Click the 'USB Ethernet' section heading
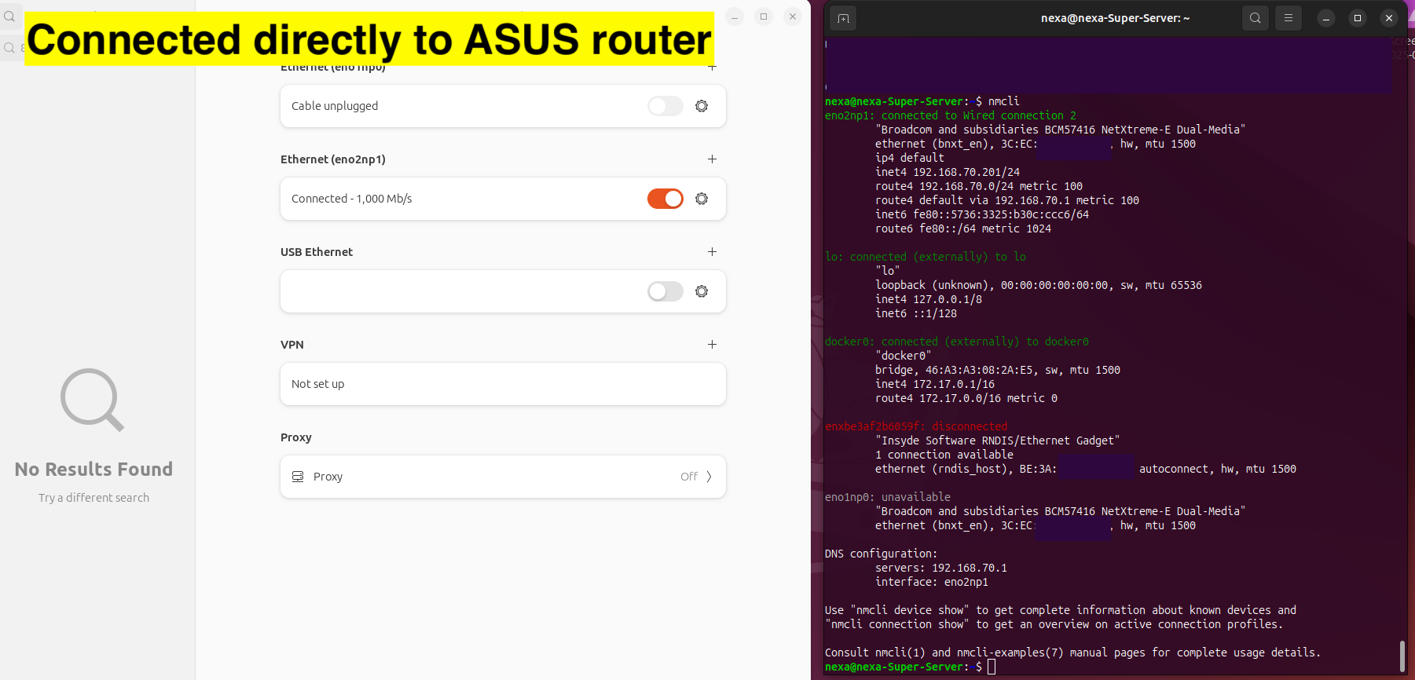1415x680 pixels. pos(317,252)
